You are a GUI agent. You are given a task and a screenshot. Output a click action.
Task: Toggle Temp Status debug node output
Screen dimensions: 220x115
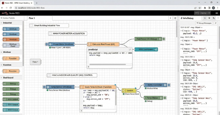(x=165, y=98)
